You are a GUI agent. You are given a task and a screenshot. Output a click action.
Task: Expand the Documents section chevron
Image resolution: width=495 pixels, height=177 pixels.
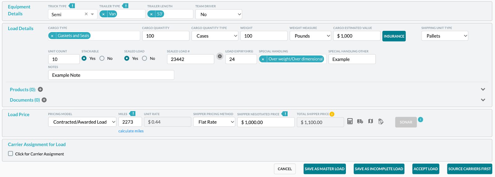coord(483,100)
